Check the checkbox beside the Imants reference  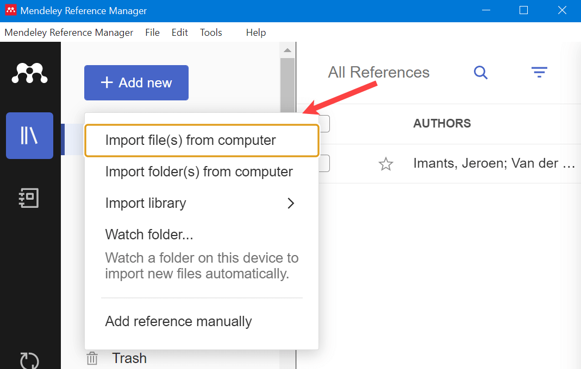click(324, 163)
